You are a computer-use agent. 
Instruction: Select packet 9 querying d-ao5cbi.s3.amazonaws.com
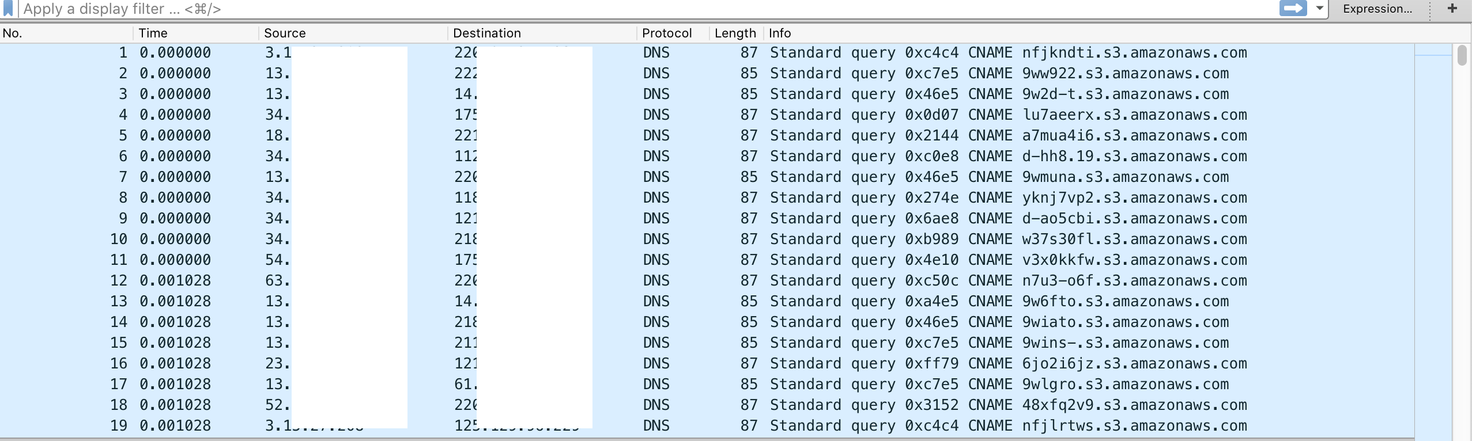[x=707, y=218]
